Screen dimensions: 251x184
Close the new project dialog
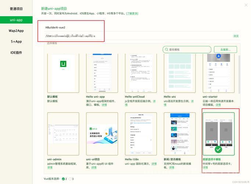tap(246, 5)
